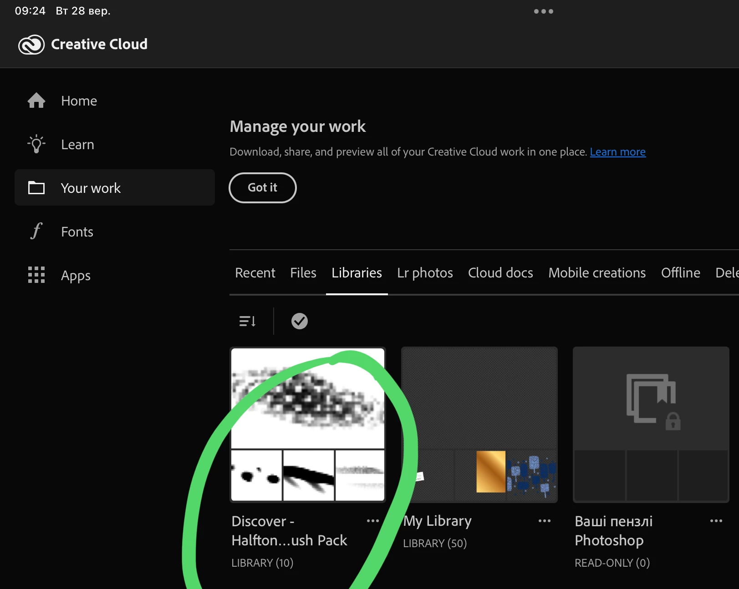The height and width of the screenshot is (589, 739).
Task: Click the gray smear brush preview
Action: pyautogui.click(x=360, y=475)
